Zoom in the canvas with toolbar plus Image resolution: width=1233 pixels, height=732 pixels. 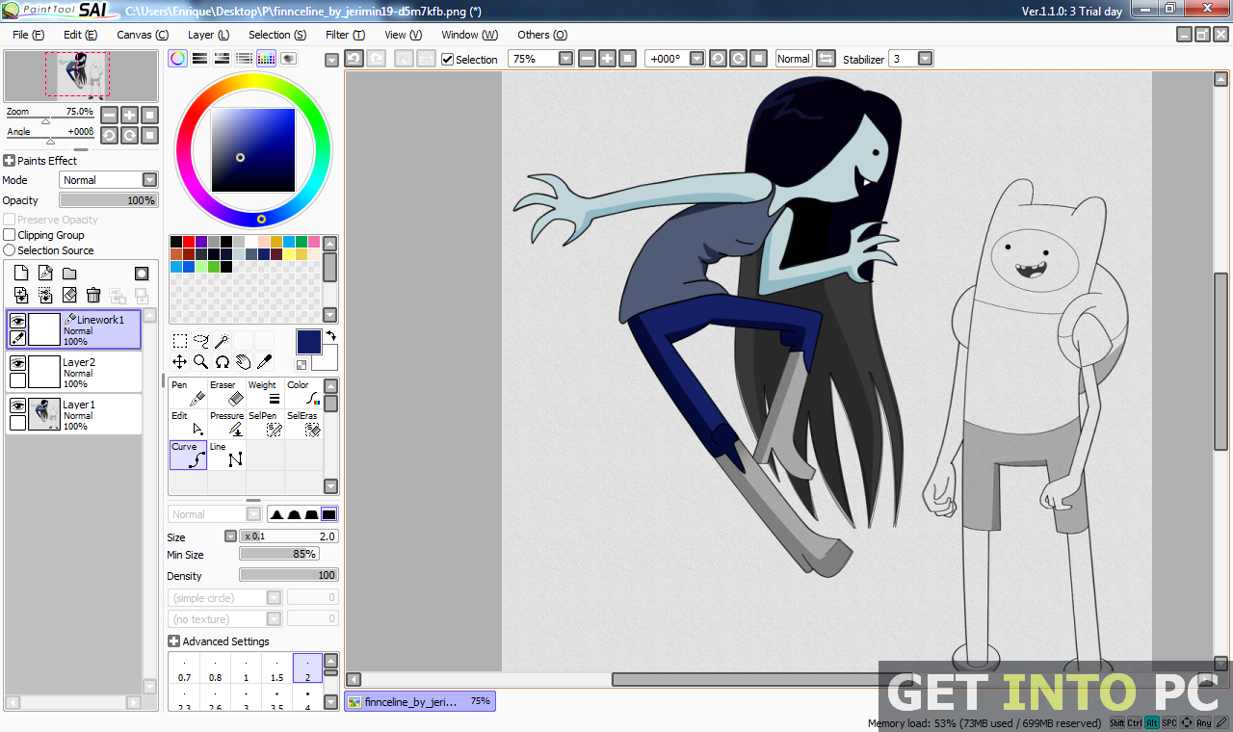[607, 59]
